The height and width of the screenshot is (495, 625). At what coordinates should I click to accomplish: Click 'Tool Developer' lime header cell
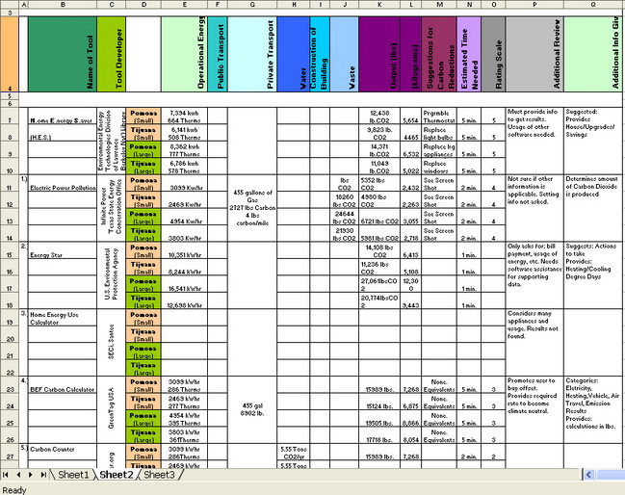[x=111, y=54]
